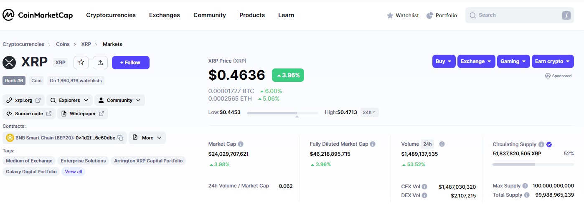Viewport: 584px width, 210px height.
Task: Open the Cryptocurrencies menu
Action: [111, 15]
